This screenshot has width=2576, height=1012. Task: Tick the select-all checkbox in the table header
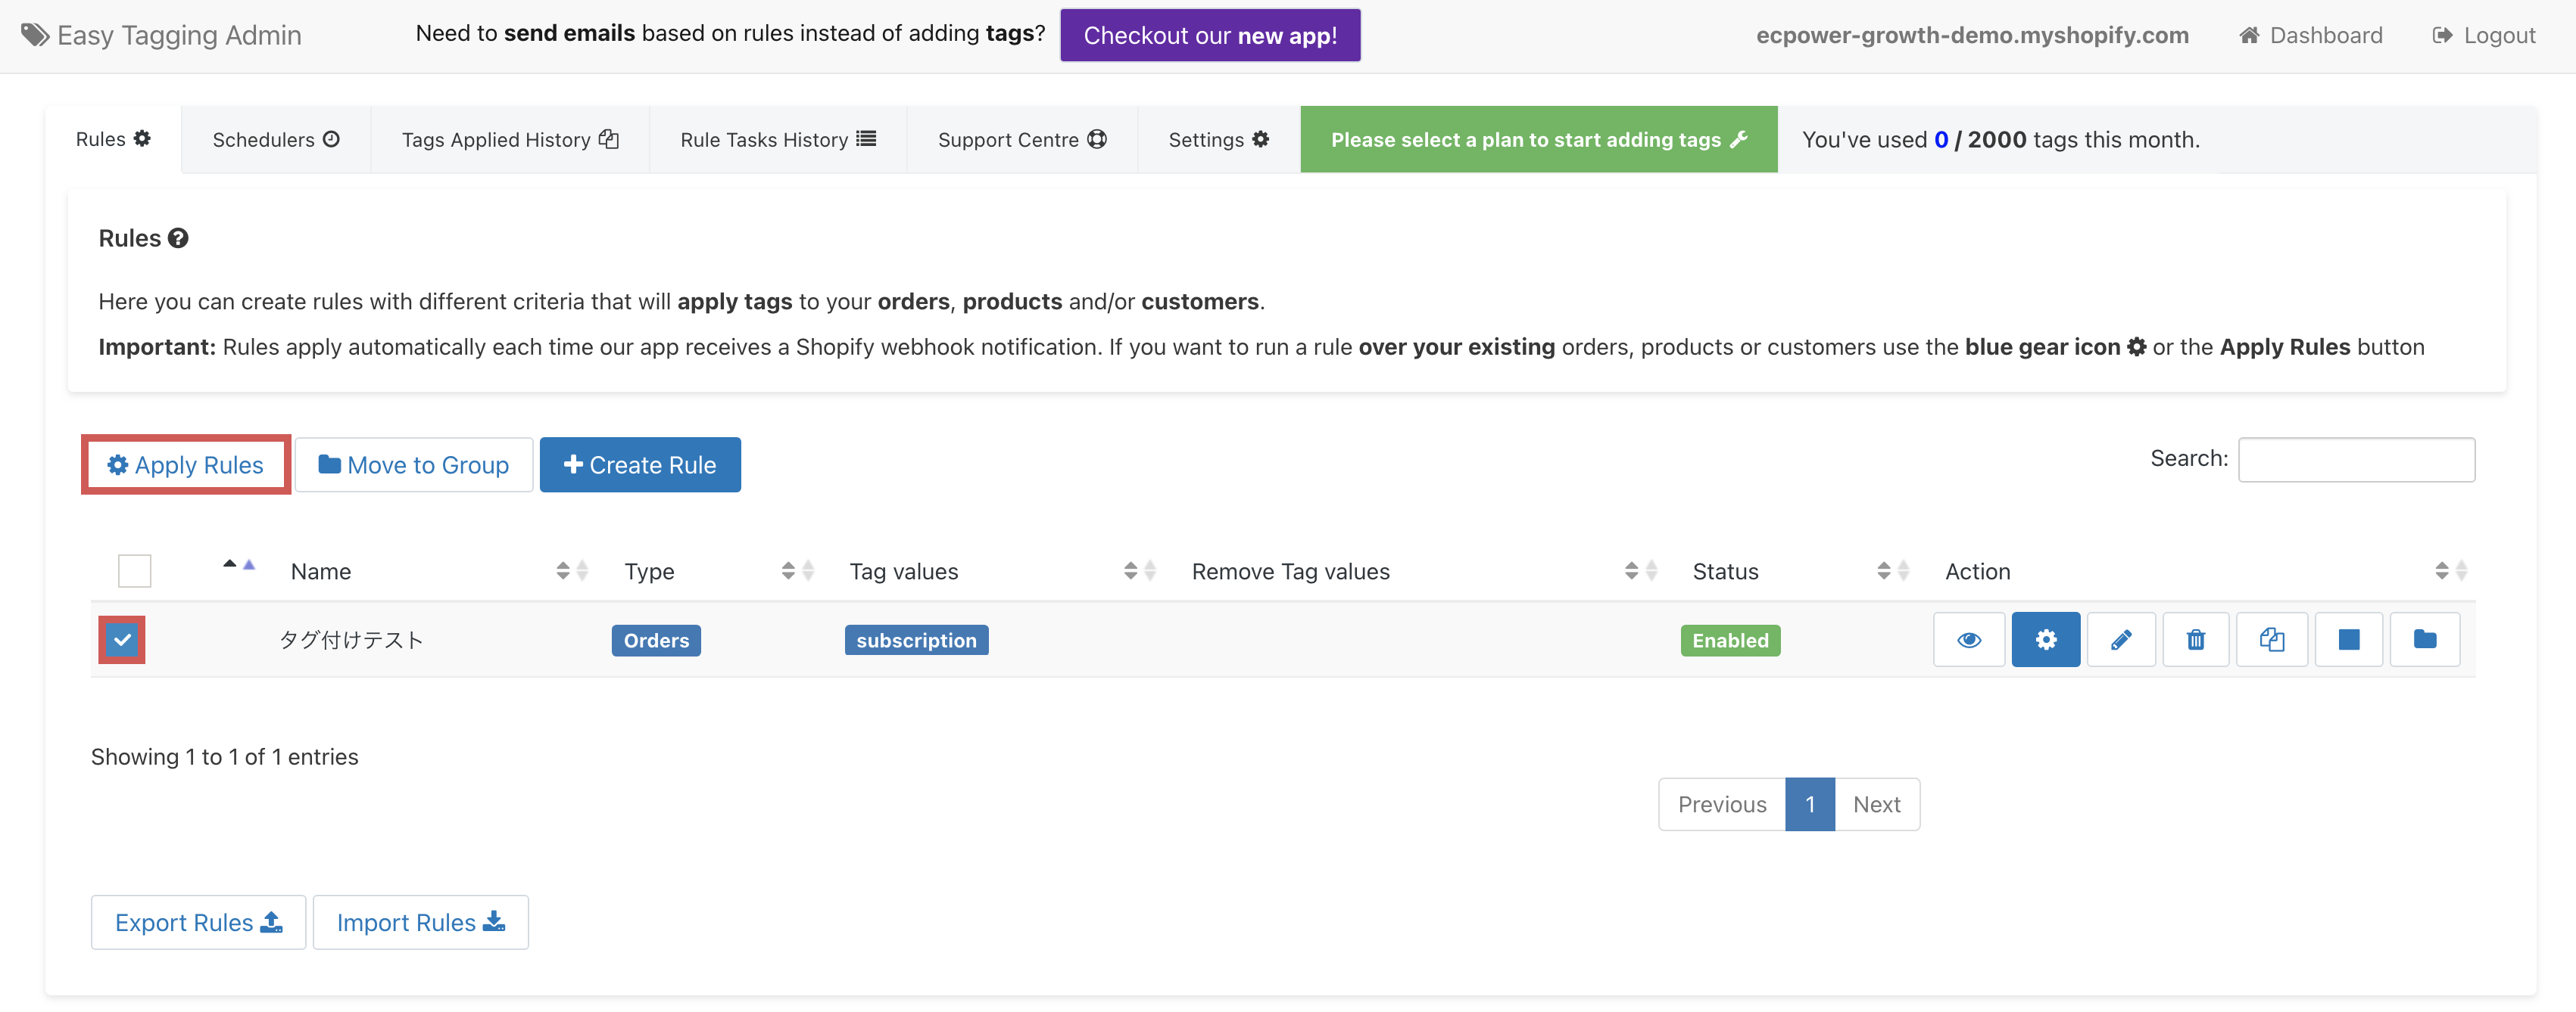click(x=134, y=570)
